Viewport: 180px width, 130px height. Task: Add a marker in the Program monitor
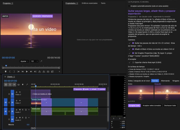pyautogui.click(x=5, y=71)
